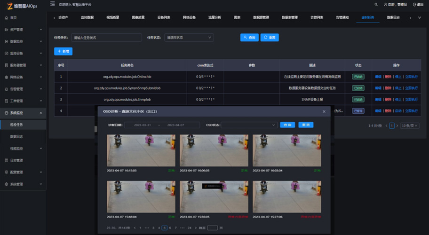Click the 维智星AIOps logo
The height and width of the screenshot is (235, 429).
tap(24, 5)
